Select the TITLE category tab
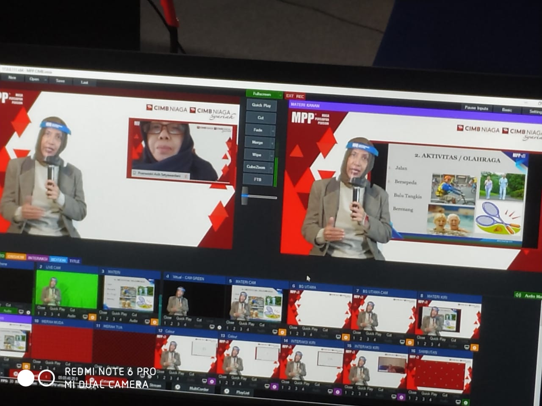The image size is (542, 406). pyautogui.click(x=75, y=261)
